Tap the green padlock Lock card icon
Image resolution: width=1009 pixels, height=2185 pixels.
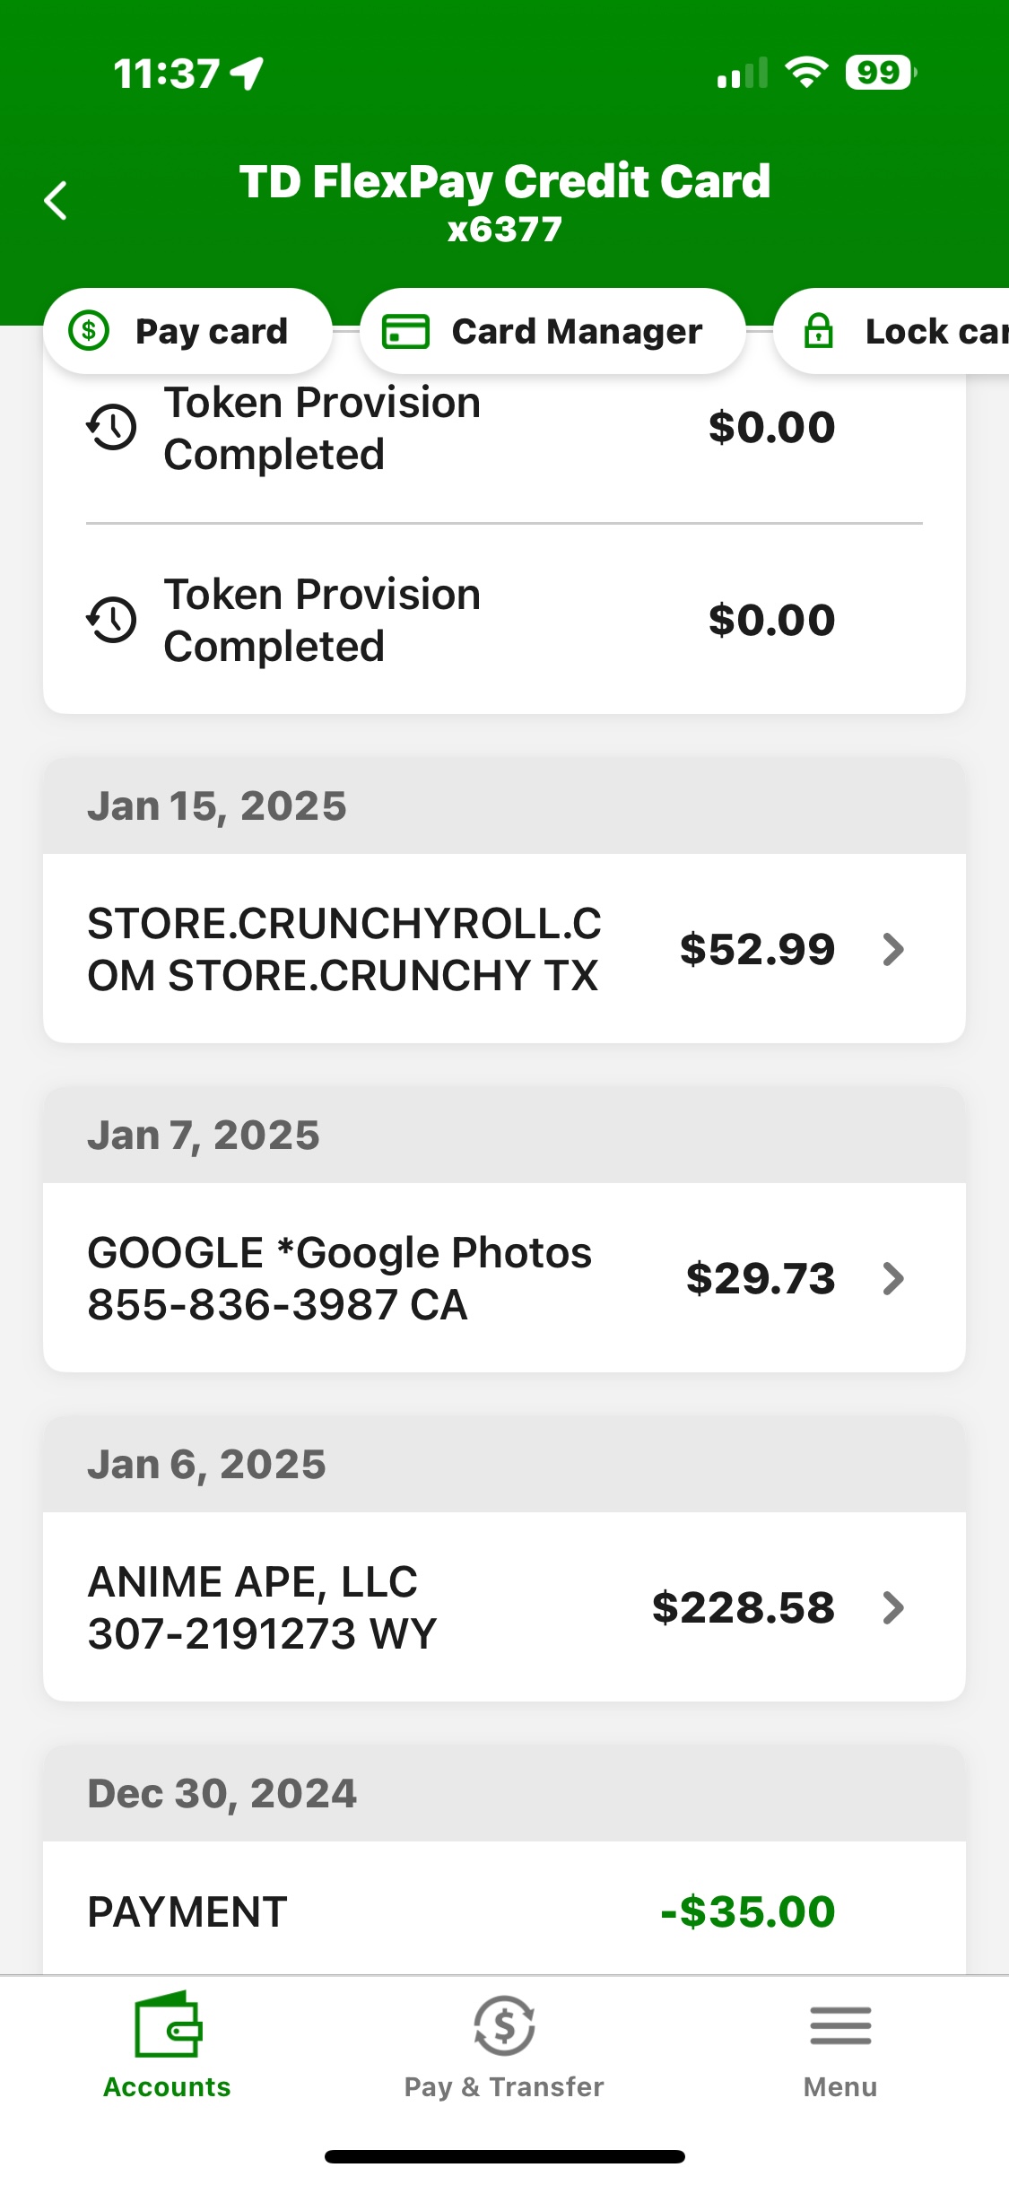tap(818, 331)
